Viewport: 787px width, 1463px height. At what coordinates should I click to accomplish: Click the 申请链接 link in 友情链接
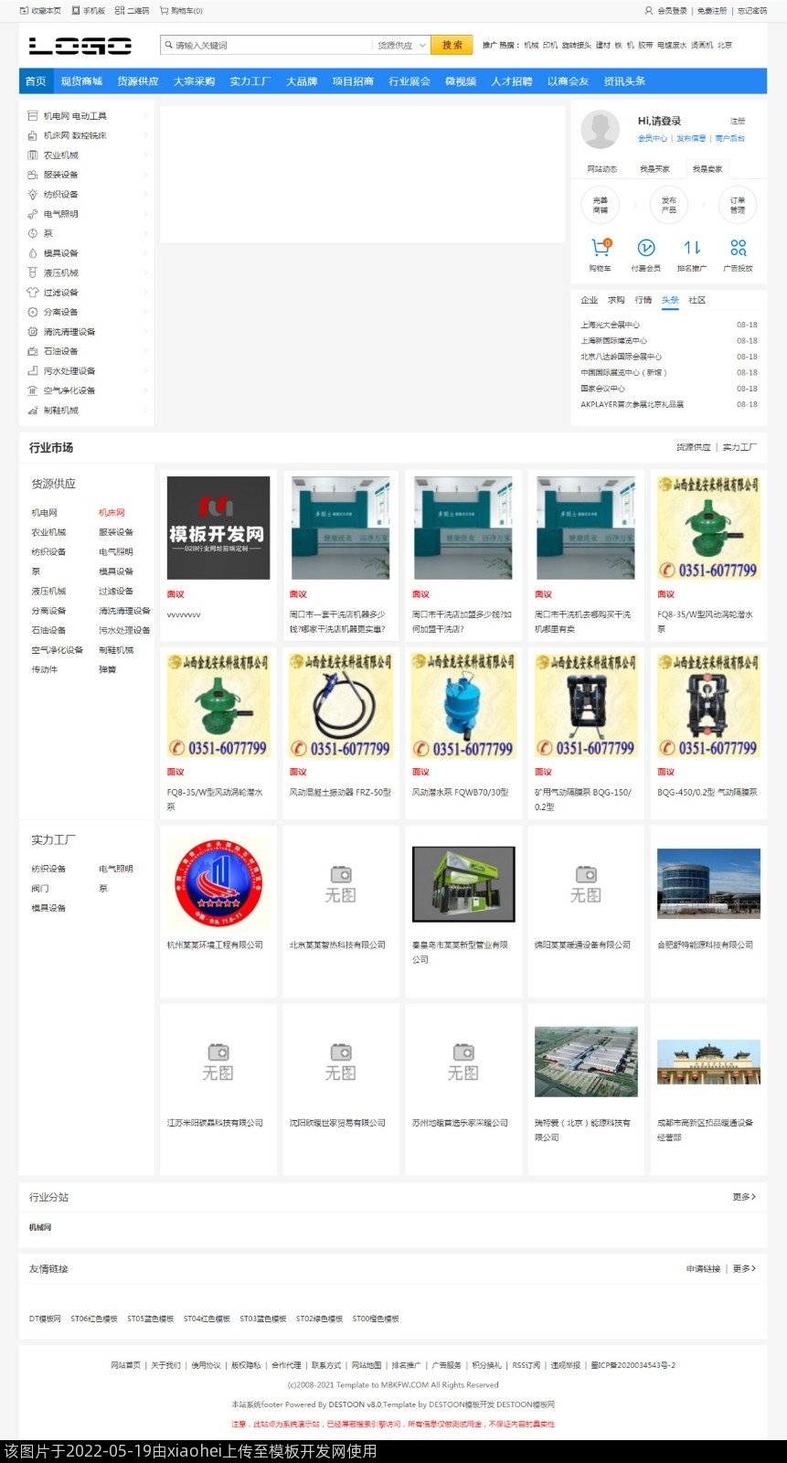(x=703, y=1269)
